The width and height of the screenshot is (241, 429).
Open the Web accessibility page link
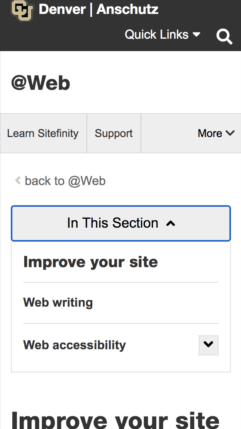(x=75, y=345)
